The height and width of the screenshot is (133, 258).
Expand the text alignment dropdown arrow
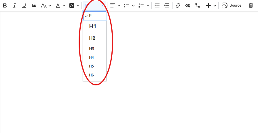pos(119,5)
